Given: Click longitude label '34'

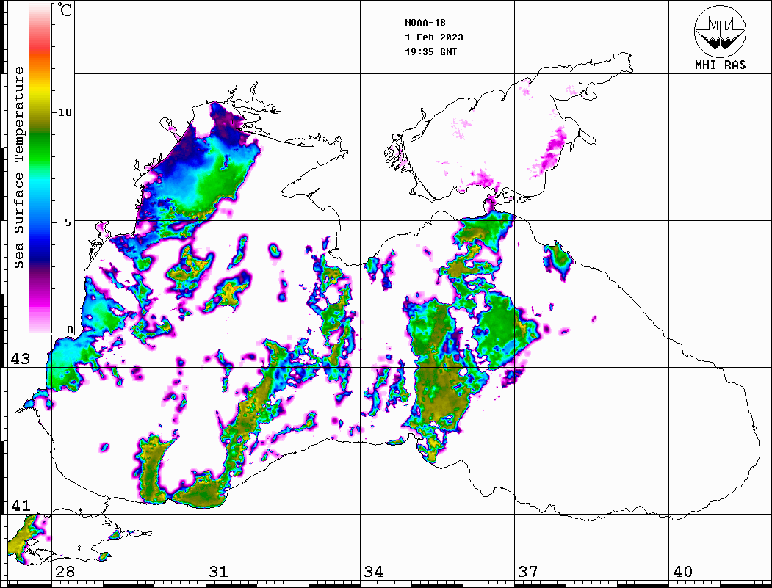Looking at the screenshot, I should (x=374, y=572).
